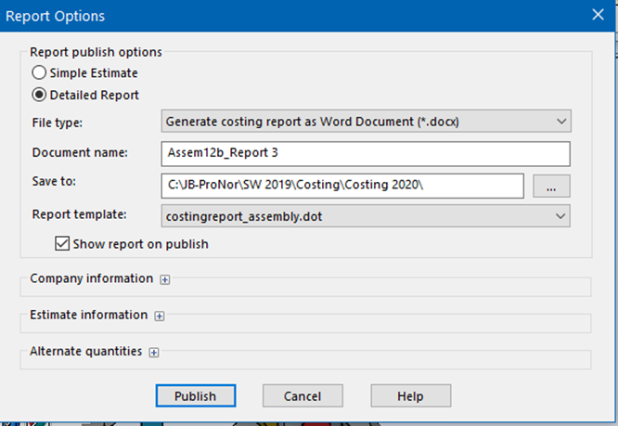Select the Detailed Report radio option
Image resolution: width=618 pixels, height=426 pixels.
click(x=39, y=95)
